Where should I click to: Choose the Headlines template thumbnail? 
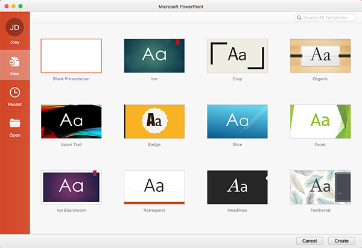coord(237,187)
